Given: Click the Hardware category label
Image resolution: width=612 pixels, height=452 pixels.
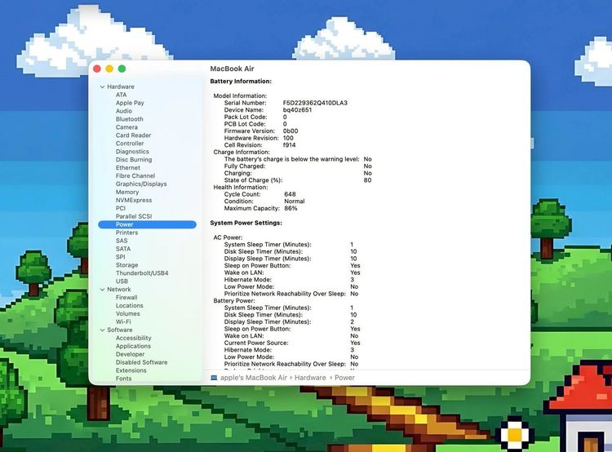Looking at the screenshot, I should point(121,86).
